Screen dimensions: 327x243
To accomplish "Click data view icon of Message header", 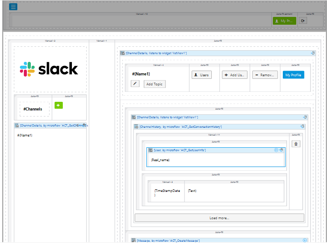I will [x=134, y=240].
